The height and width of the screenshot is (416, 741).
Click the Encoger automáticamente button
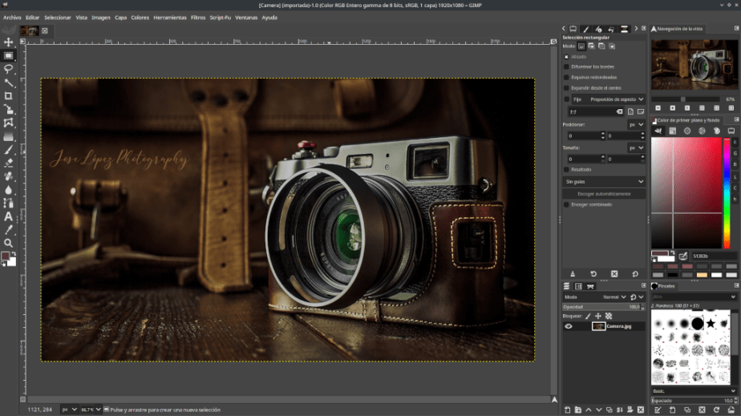[604, 193]
